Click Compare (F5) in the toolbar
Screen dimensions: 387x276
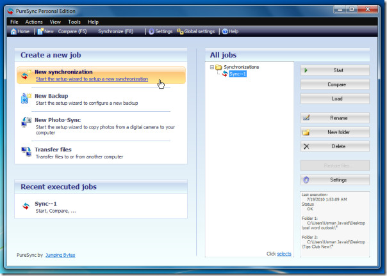tap(72, 31)
